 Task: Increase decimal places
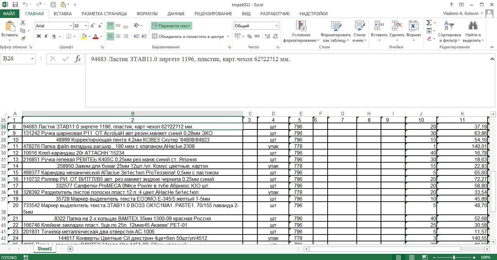(267, 36)
